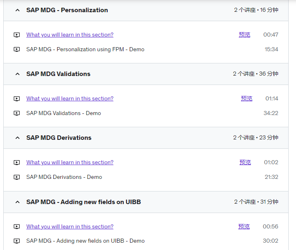296x250 pixels.
Task: Click video icon beside Validations 'What you will learn'
Action: click(x=17, y=99)
